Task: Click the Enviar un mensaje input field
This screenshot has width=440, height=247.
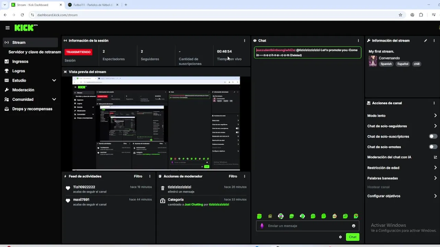Action: [x=308, y=226]
